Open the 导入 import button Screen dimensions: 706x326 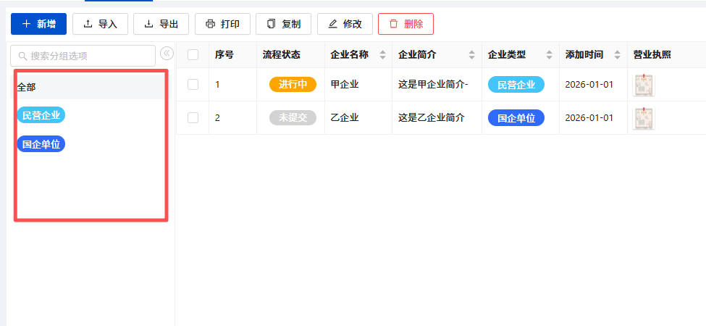click(101, 24)
